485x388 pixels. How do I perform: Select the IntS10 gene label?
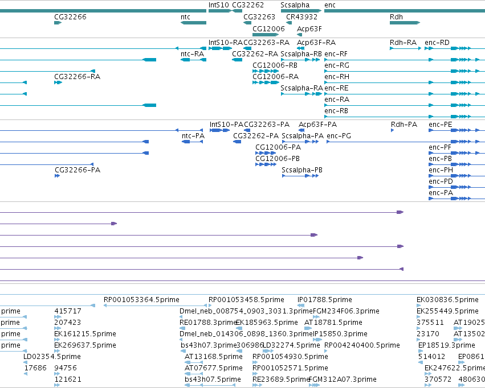coord(219,5)
